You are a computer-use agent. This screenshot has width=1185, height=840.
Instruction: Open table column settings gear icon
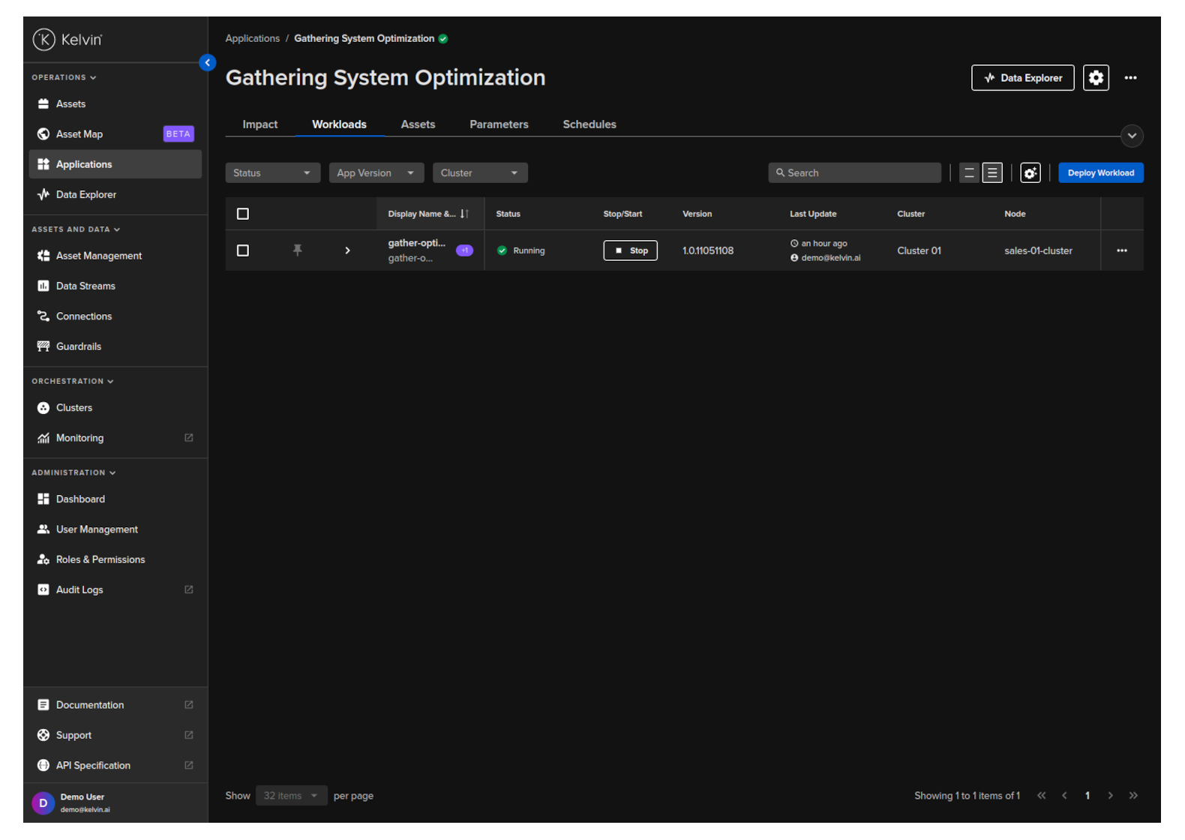point(1030,173)
